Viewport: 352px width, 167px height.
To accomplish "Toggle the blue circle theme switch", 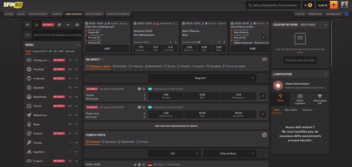I will pyautogui.click(x=346, y=14).
